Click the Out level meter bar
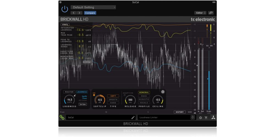The height and width of the screenshot is (137, 275). 203,79
